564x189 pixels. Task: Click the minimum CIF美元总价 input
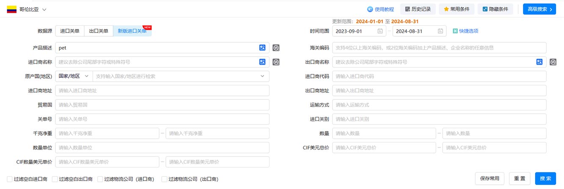point(384,148)
